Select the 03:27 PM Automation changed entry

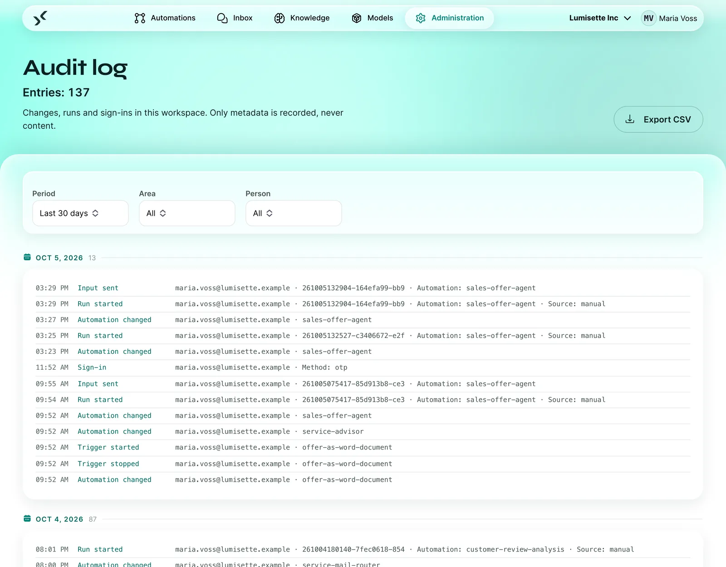click(x=363, y=320)
